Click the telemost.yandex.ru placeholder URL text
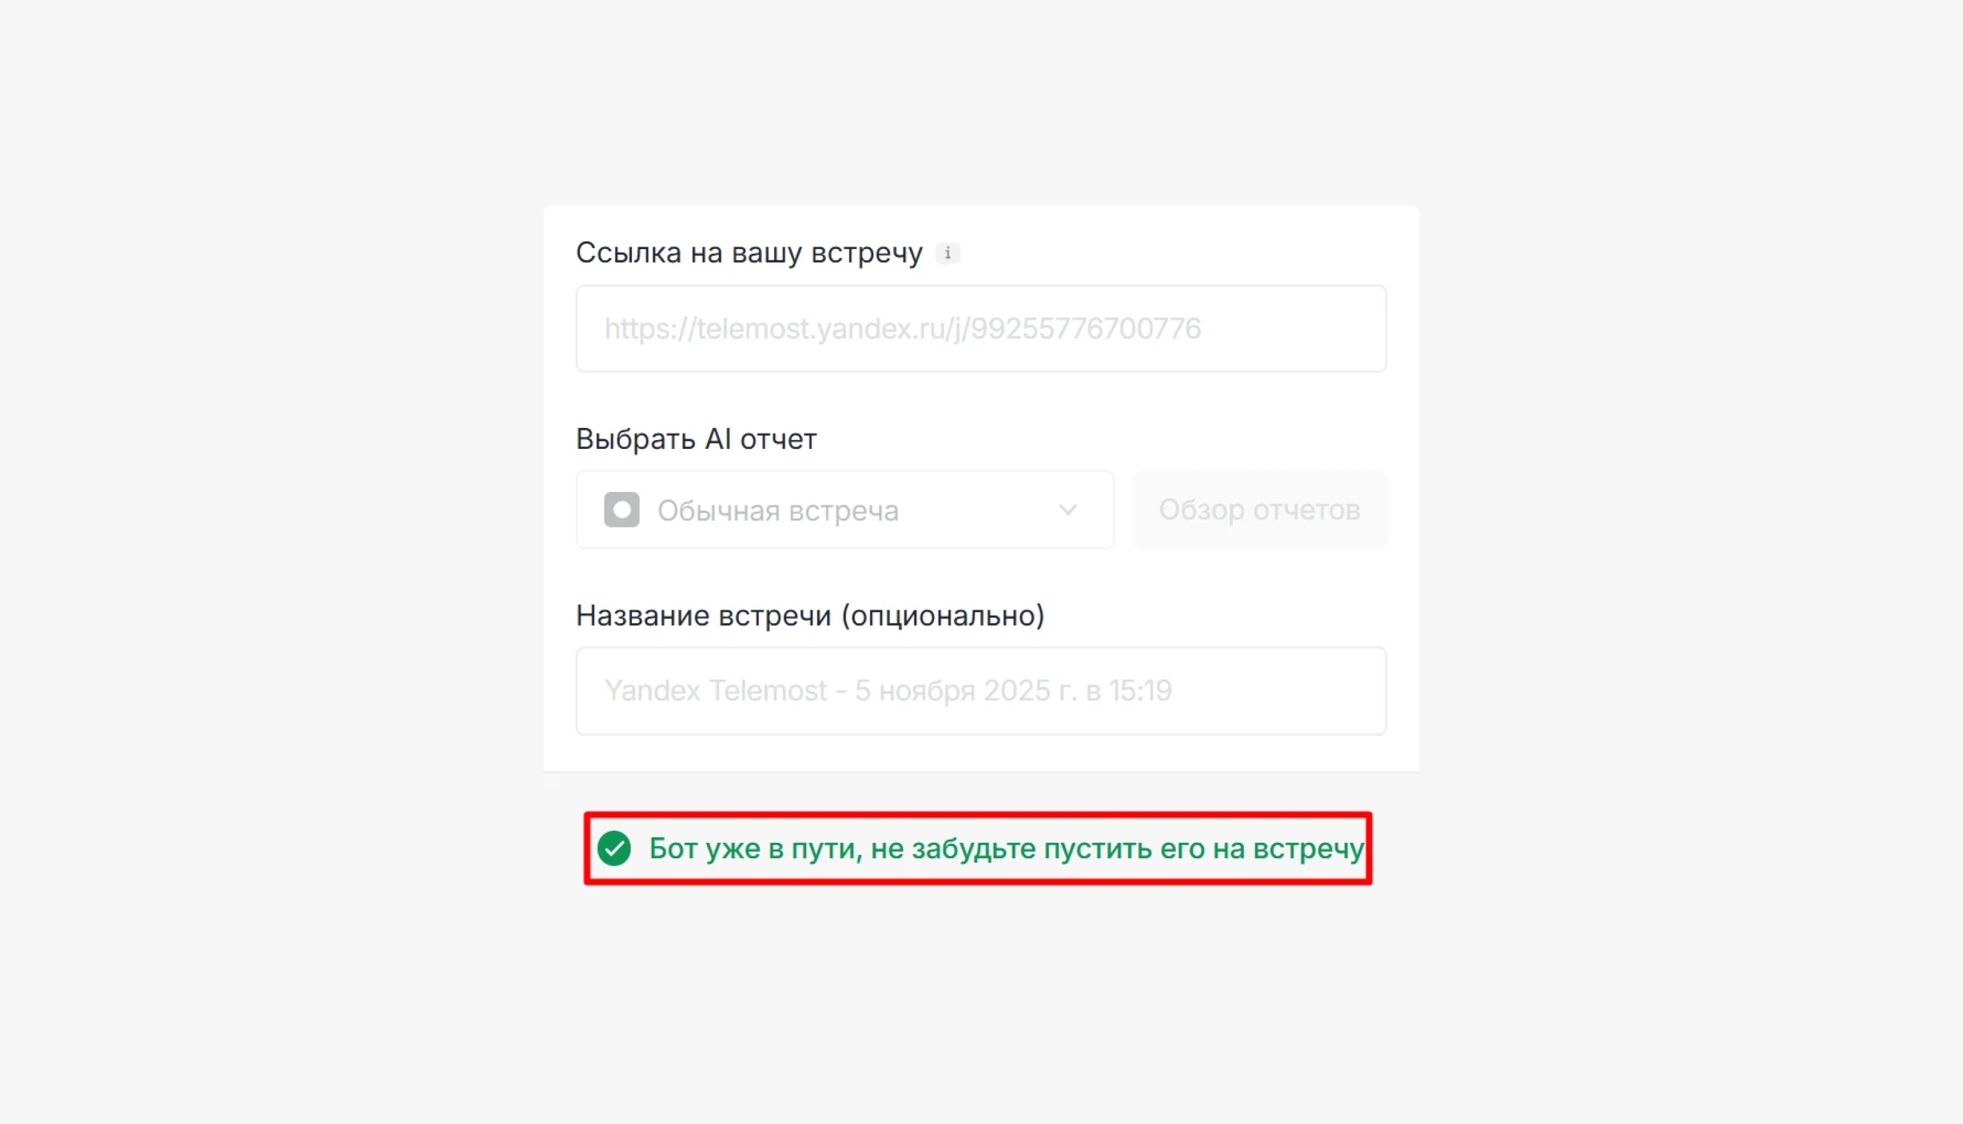The height and width of the screenshot is (1124, 1963). (x=903, y=329)
